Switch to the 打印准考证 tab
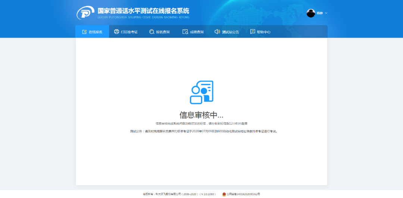 point(129,32)
